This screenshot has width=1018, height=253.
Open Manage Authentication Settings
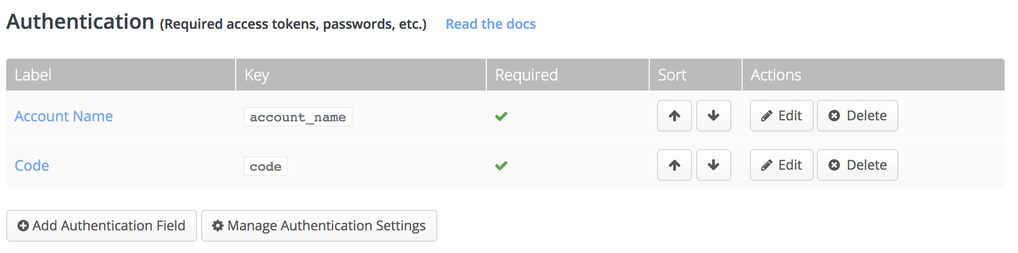point(319,226)
